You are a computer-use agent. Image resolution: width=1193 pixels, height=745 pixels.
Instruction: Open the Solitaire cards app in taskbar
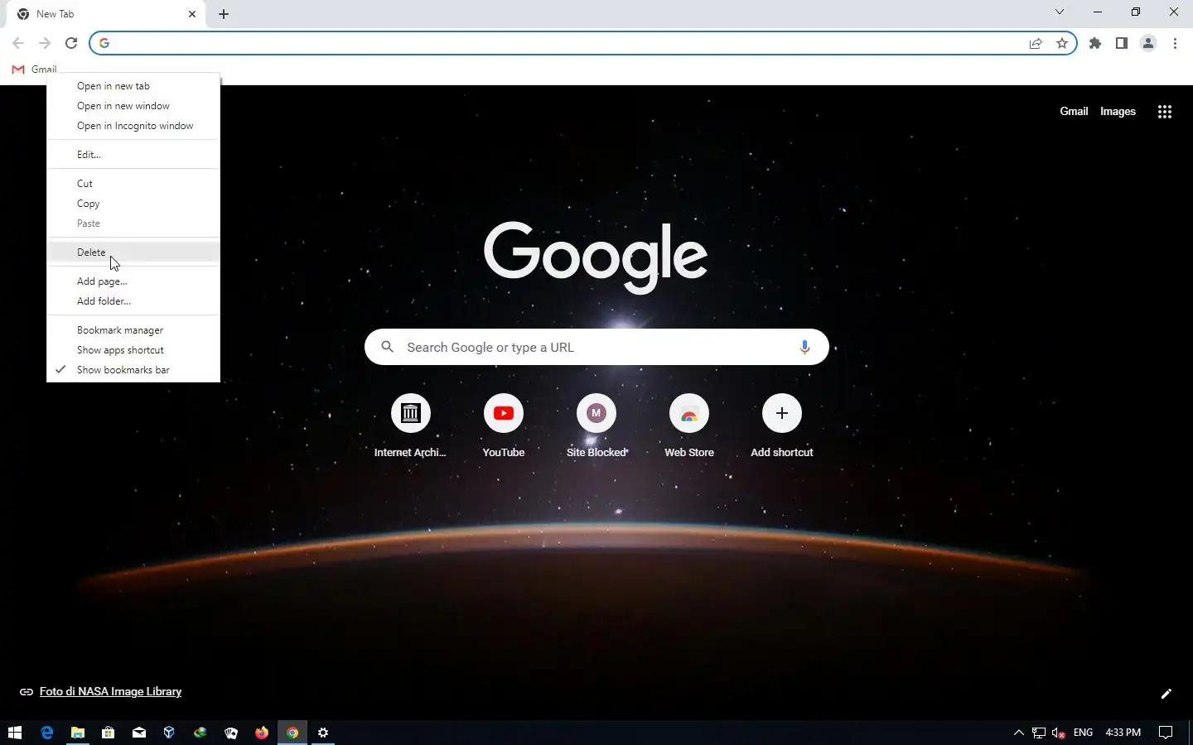pyautogui.click(x=231, y=733)
